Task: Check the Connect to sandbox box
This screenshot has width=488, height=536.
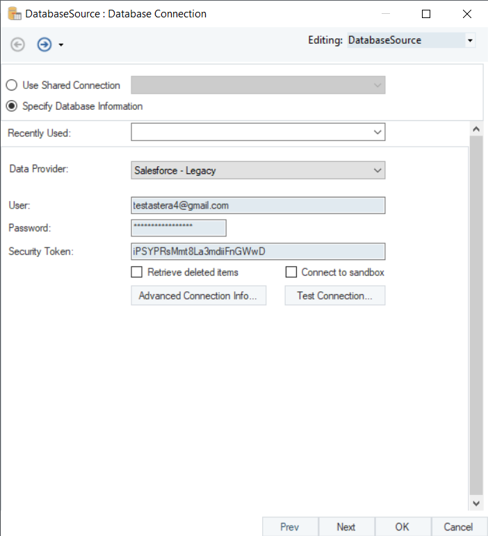Action: pos(291,273)
